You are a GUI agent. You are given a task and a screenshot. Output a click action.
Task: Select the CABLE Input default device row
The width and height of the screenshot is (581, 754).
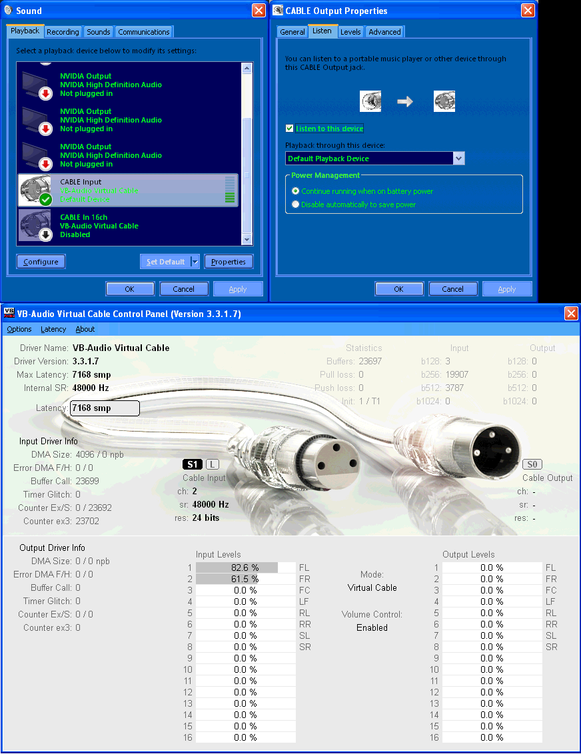128,190
